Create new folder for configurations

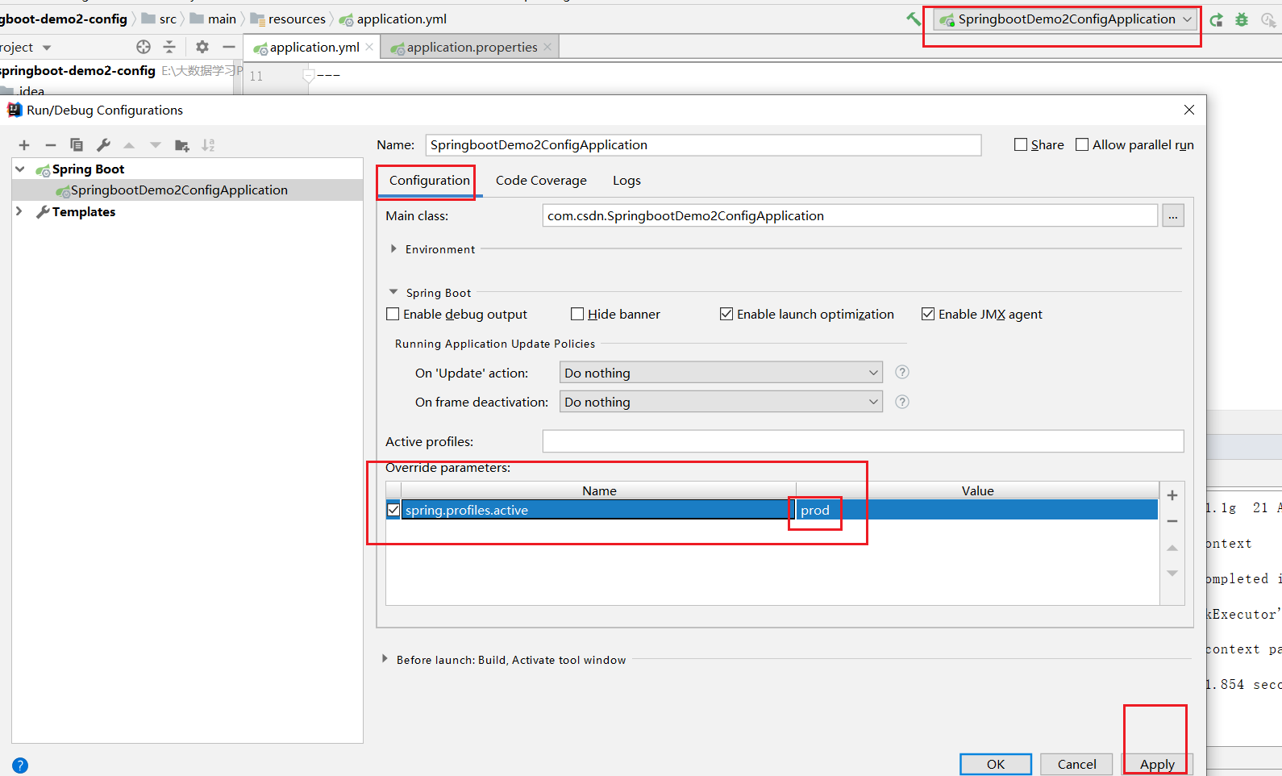(x=182, y=145)
